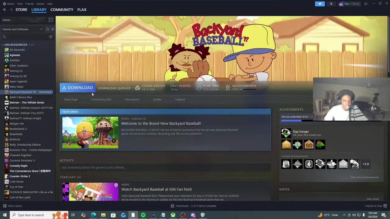This screenshot has height=219, width=390.
Task: Open advanced filters icon beside search
Action: (x=51, y=37)
